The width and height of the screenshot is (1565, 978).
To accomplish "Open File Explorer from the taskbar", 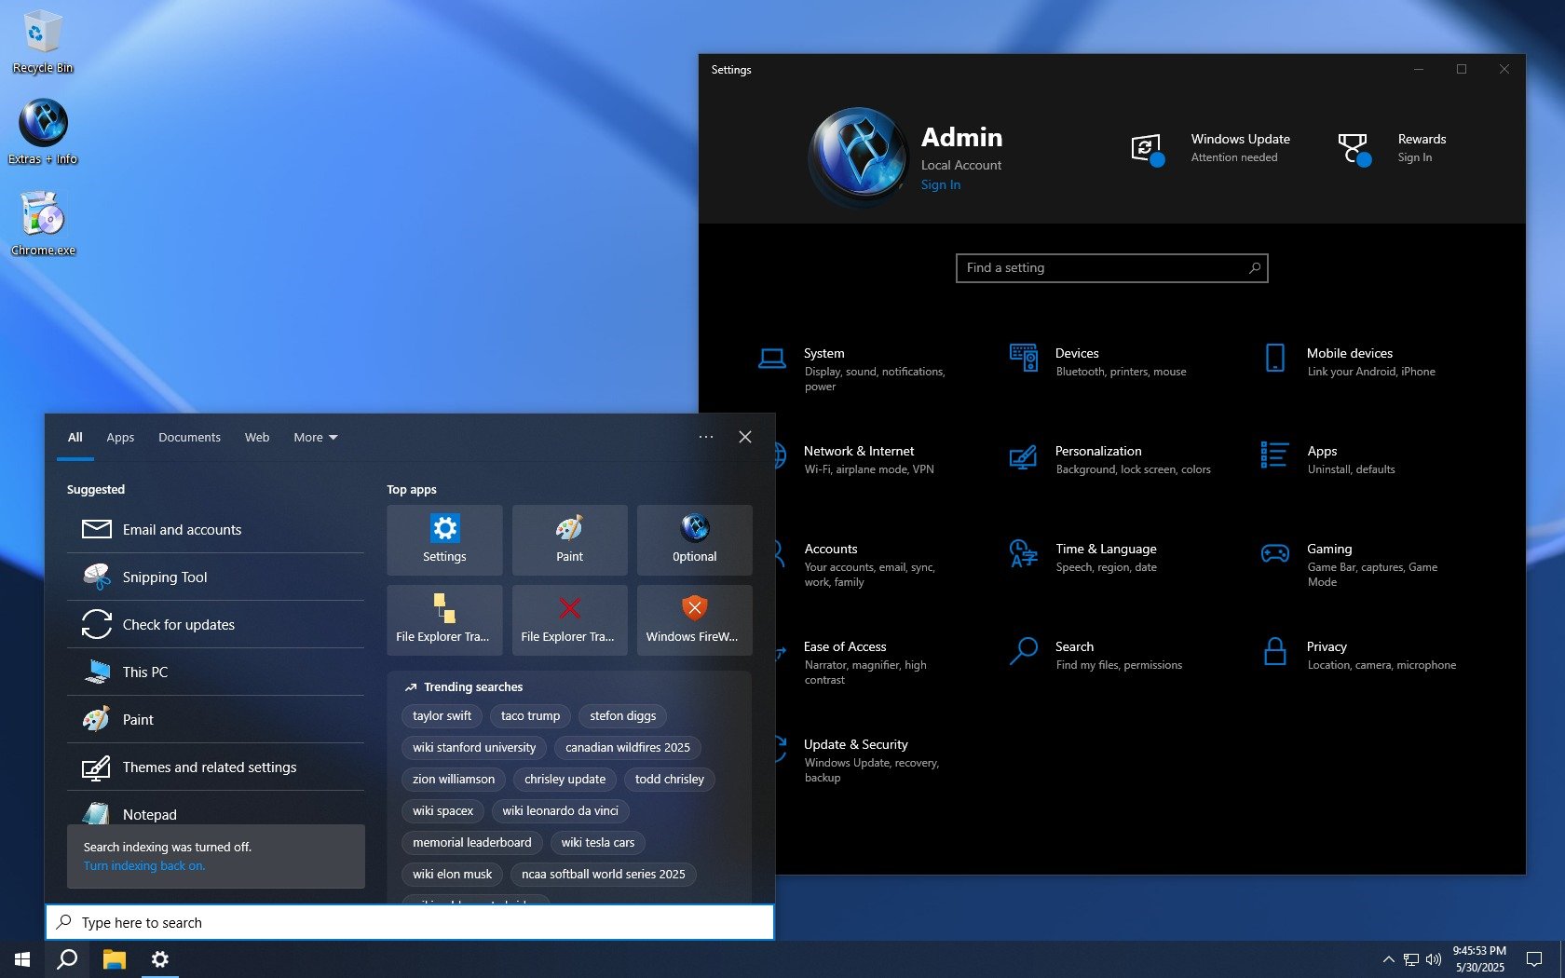I will [114, 959].
